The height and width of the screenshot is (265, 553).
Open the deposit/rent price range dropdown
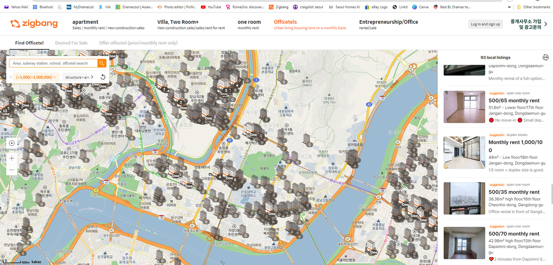tap(36, 77)
